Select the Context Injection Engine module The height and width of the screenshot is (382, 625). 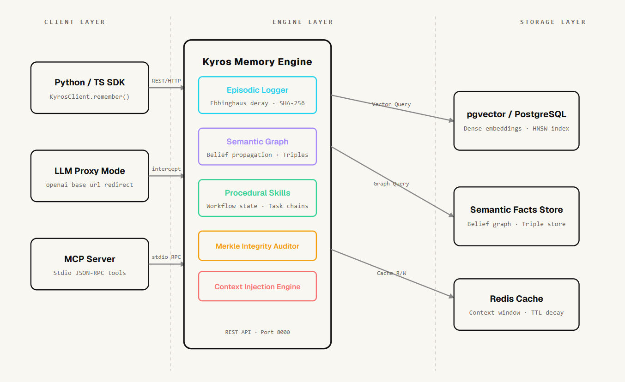257,286
